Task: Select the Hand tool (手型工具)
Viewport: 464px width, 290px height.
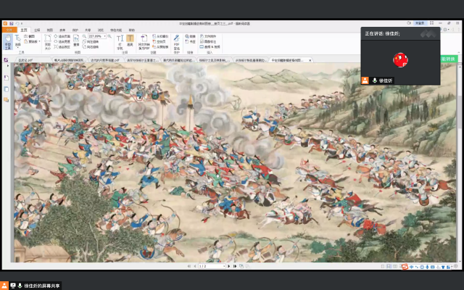Action: 7,41
